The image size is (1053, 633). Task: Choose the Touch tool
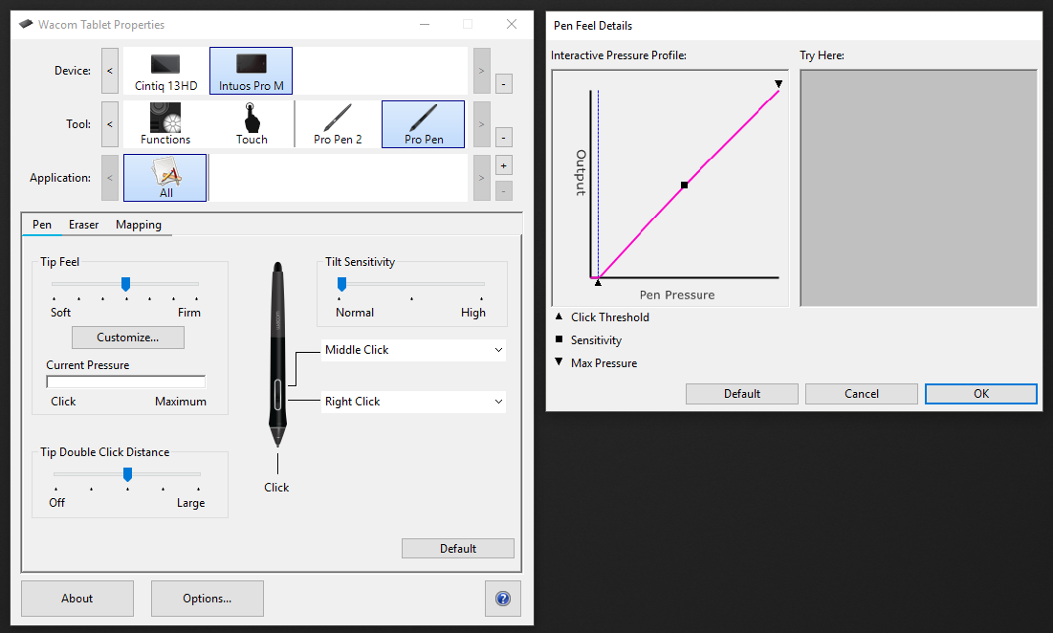pos(252,124)
